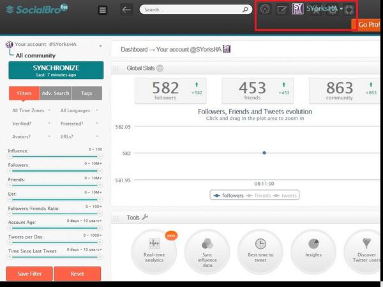The height and width of the screenshot is (287, 383).
Task: Open the hamburger menu icon
Action: point(103,10)
